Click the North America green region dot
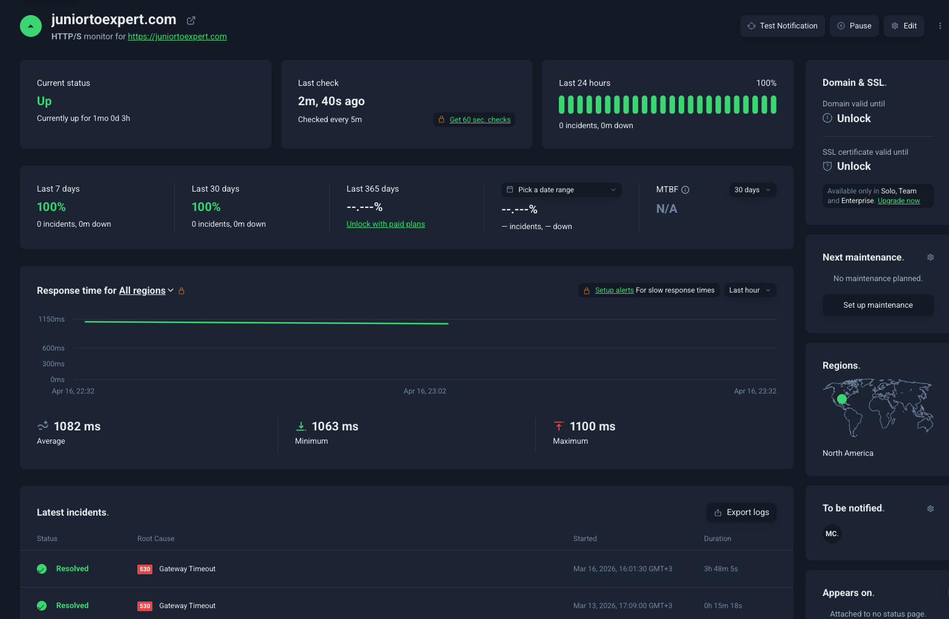The width and height of the screenshot is (949, 619). [841, 399]
